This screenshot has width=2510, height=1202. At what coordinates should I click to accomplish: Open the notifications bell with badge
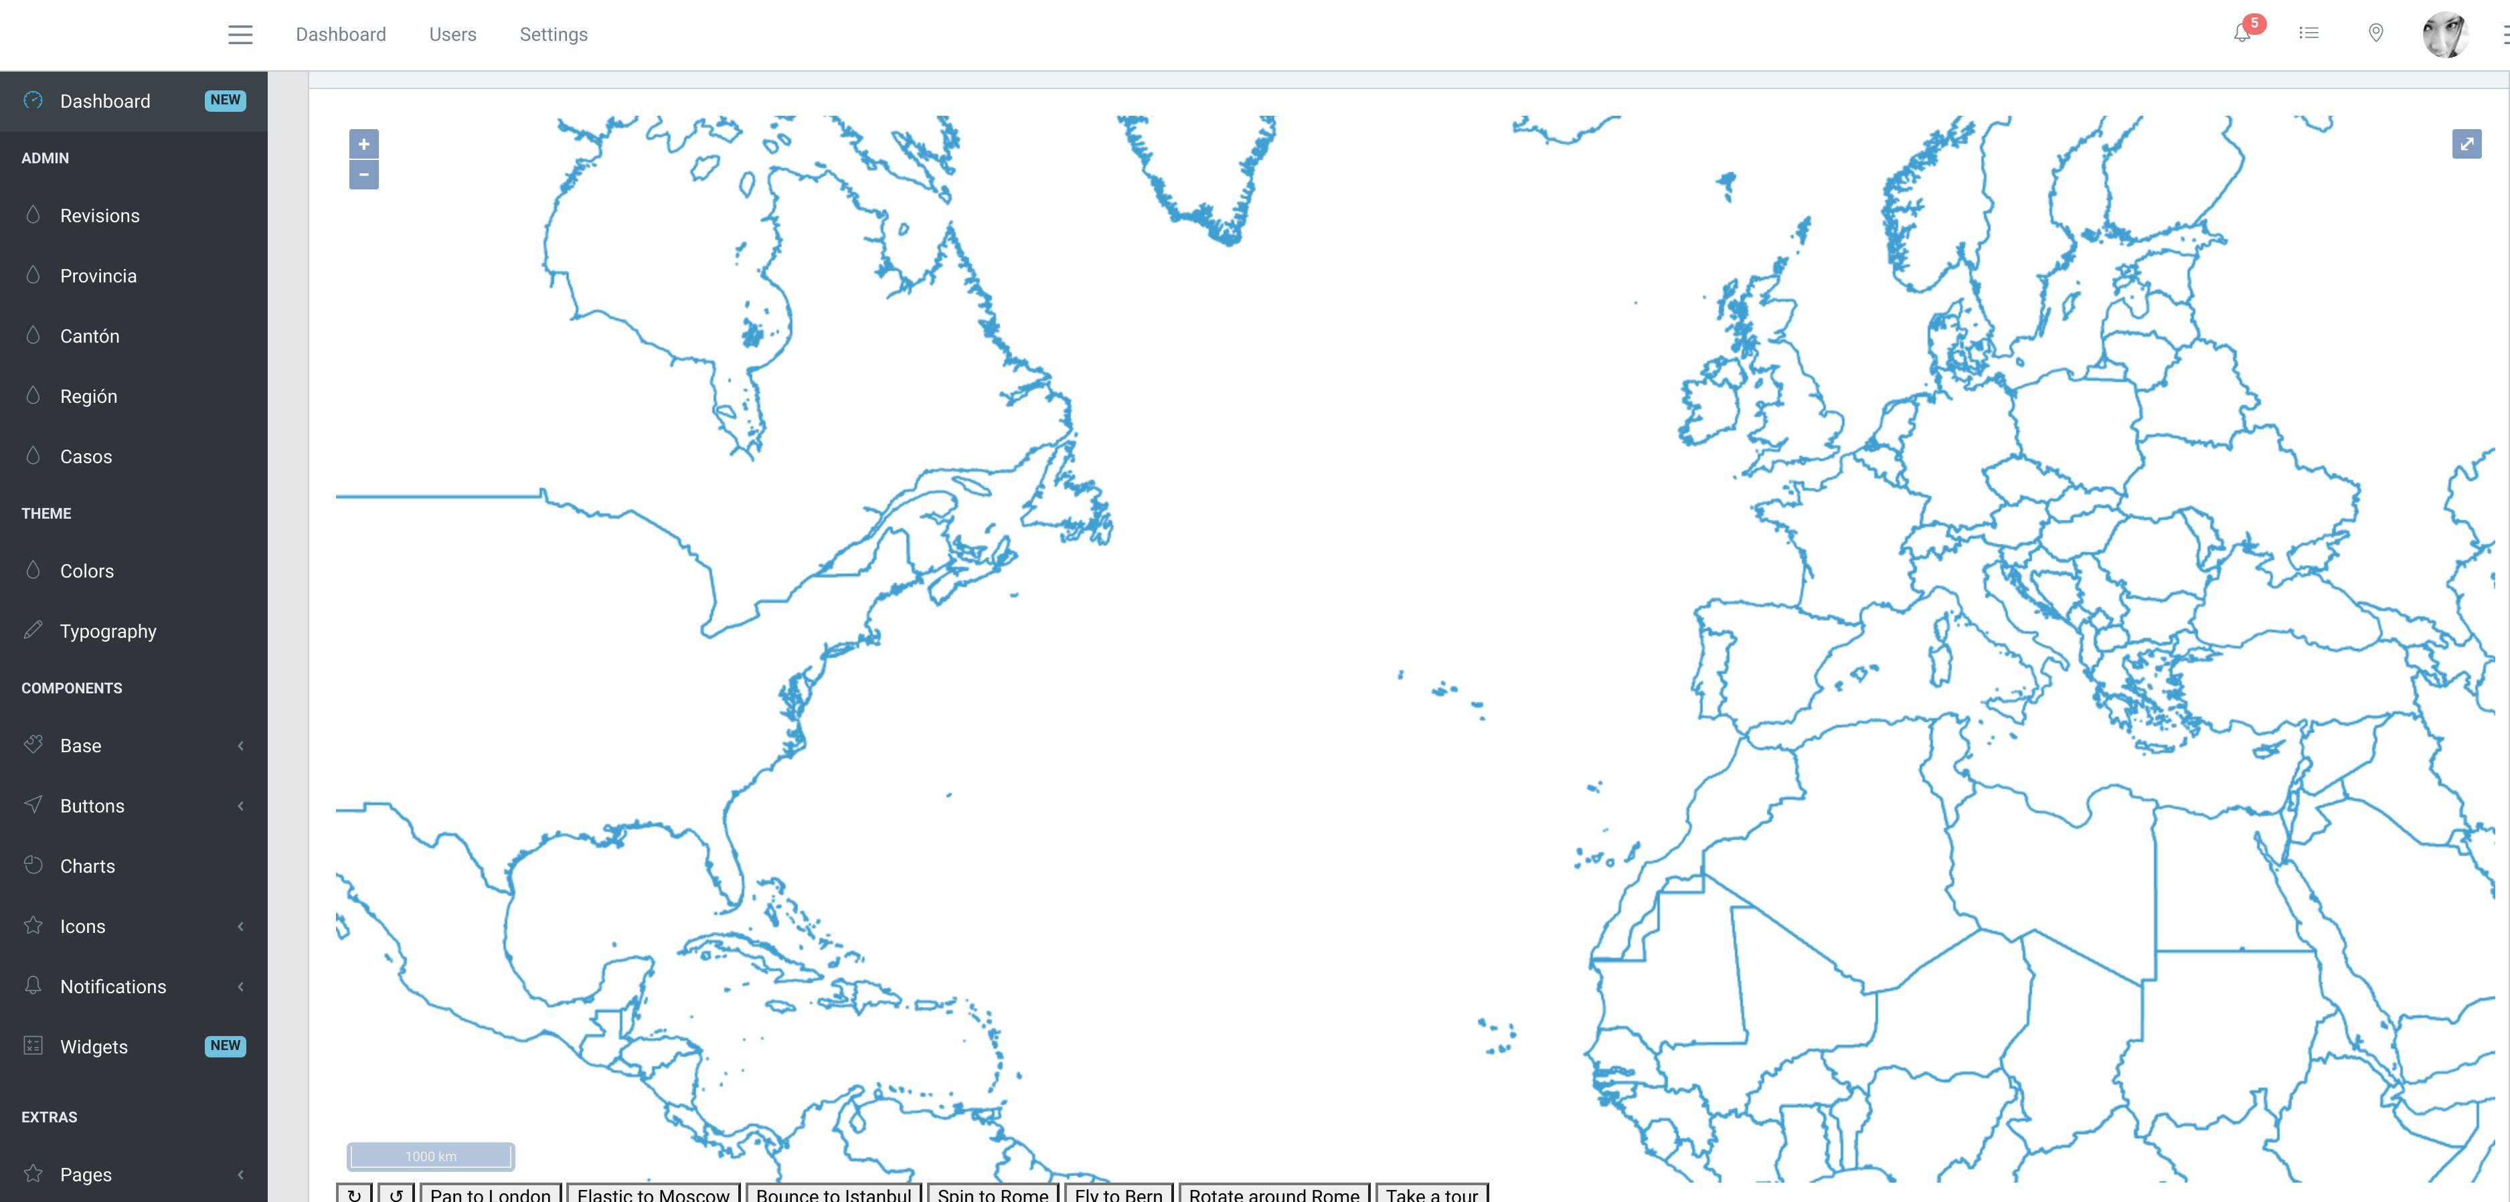[2242, 34]
